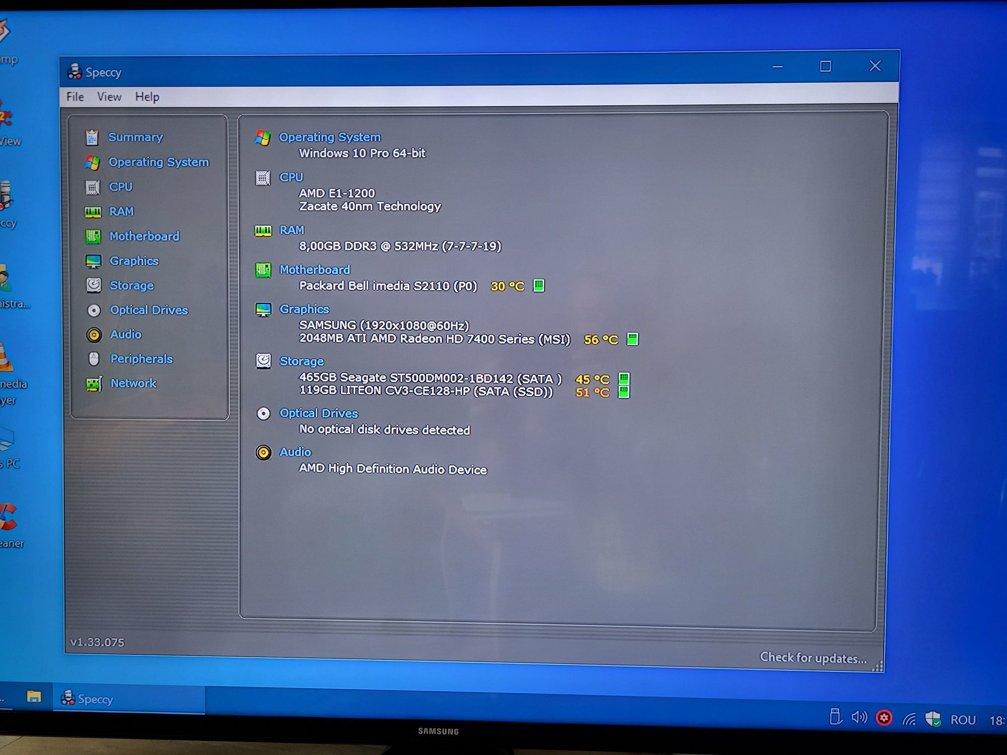Click the 'AMD E1-1200' text
The width and height of the screenshot is (1007, 755).
[x=337, y=193]
